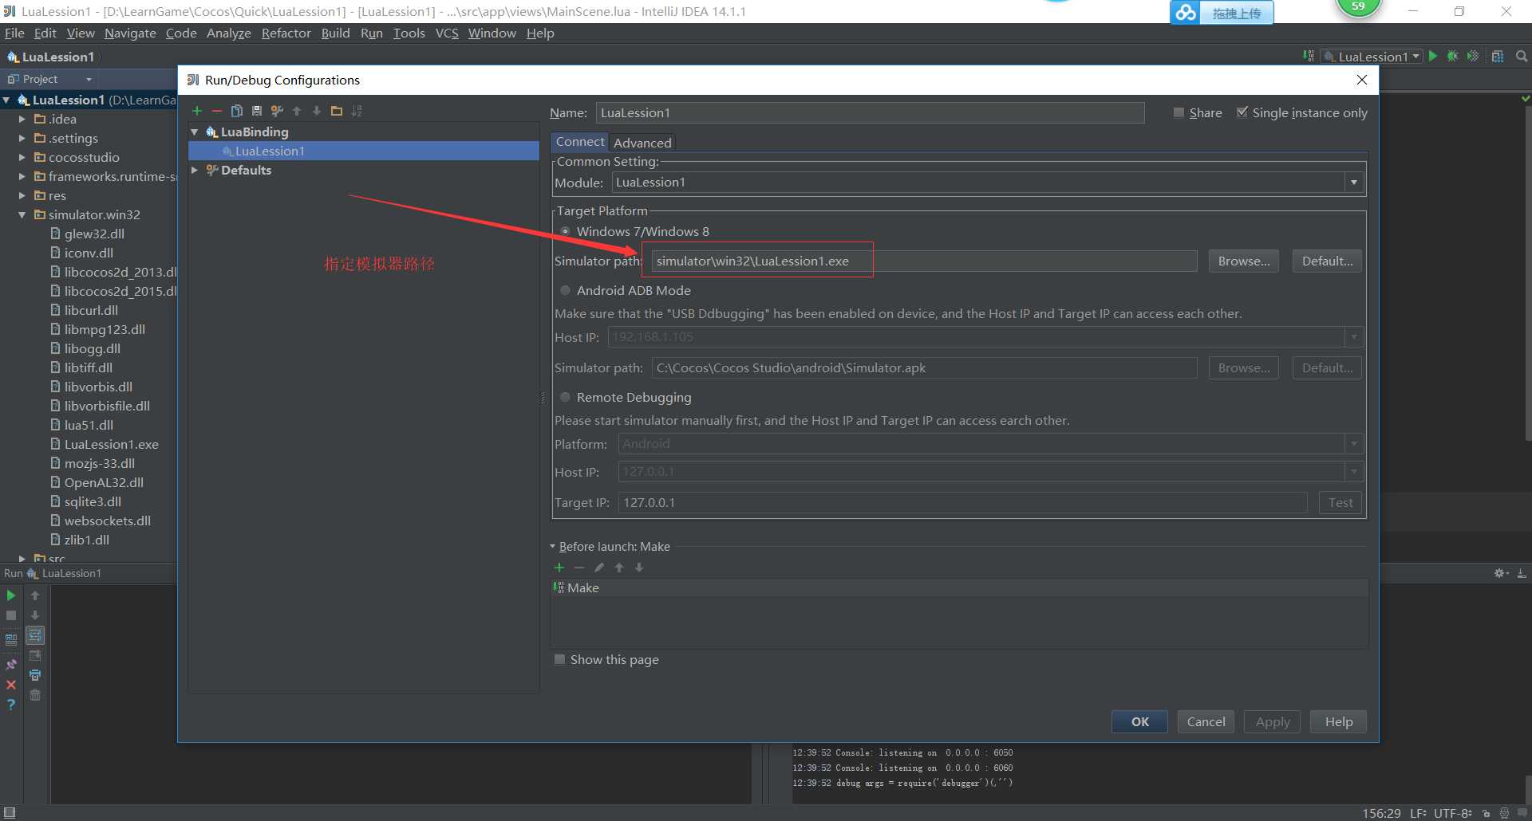The image size is (1532, 821).
Task: Switch to the Connect tab
Action: click(580, 141)
